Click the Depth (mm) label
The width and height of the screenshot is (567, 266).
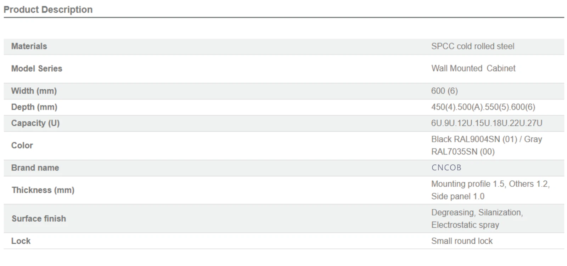34,107
